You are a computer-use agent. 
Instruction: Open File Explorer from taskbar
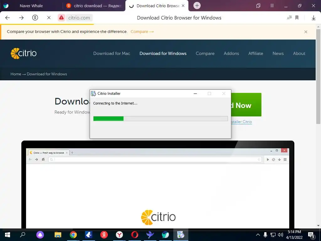point(58,235)
